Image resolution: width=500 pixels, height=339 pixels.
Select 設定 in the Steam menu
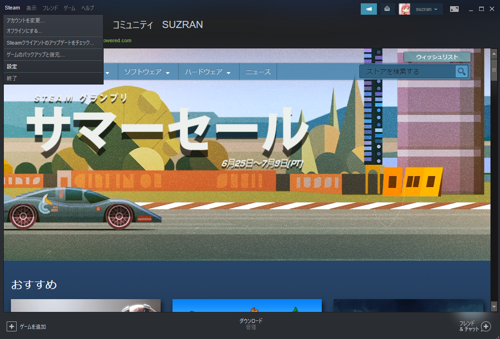(53, 66)
